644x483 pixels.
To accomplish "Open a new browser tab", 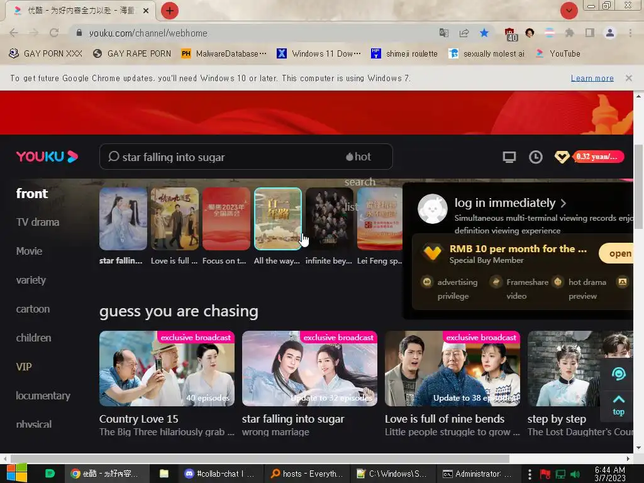I will (169, 11).
